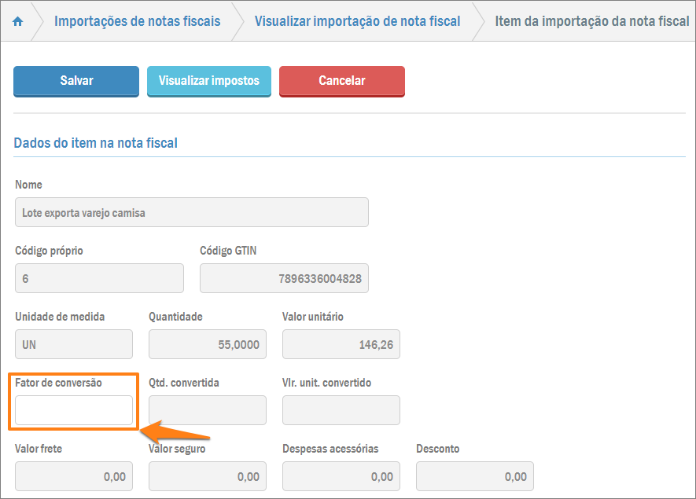Select the Código próprio field
696x499 pixels.
pyautogui.click(x=99, y=278)
